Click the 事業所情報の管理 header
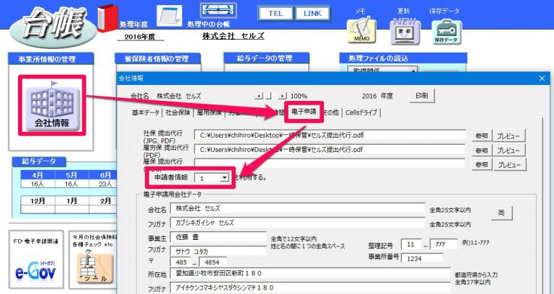Viewport: 554px width, 294px height. (x=50, y=59)
